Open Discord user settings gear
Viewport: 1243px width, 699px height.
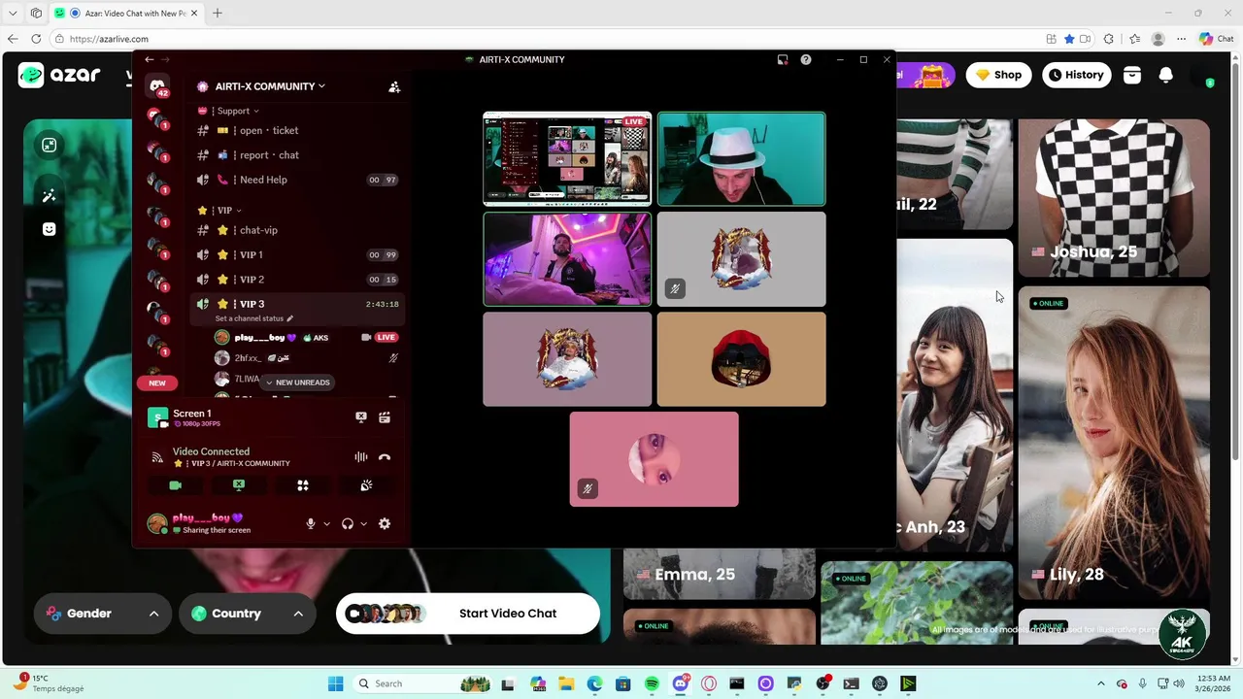[385, 524]
